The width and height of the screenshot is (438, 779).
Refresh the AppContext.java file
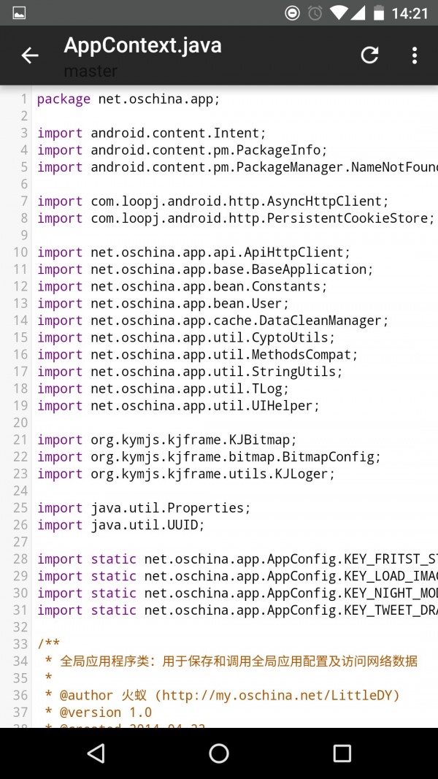[370, 55]
